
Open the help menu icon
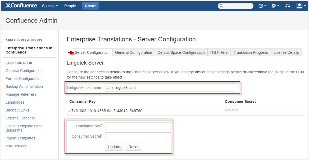pyautogui.click(x=262, y=6)
